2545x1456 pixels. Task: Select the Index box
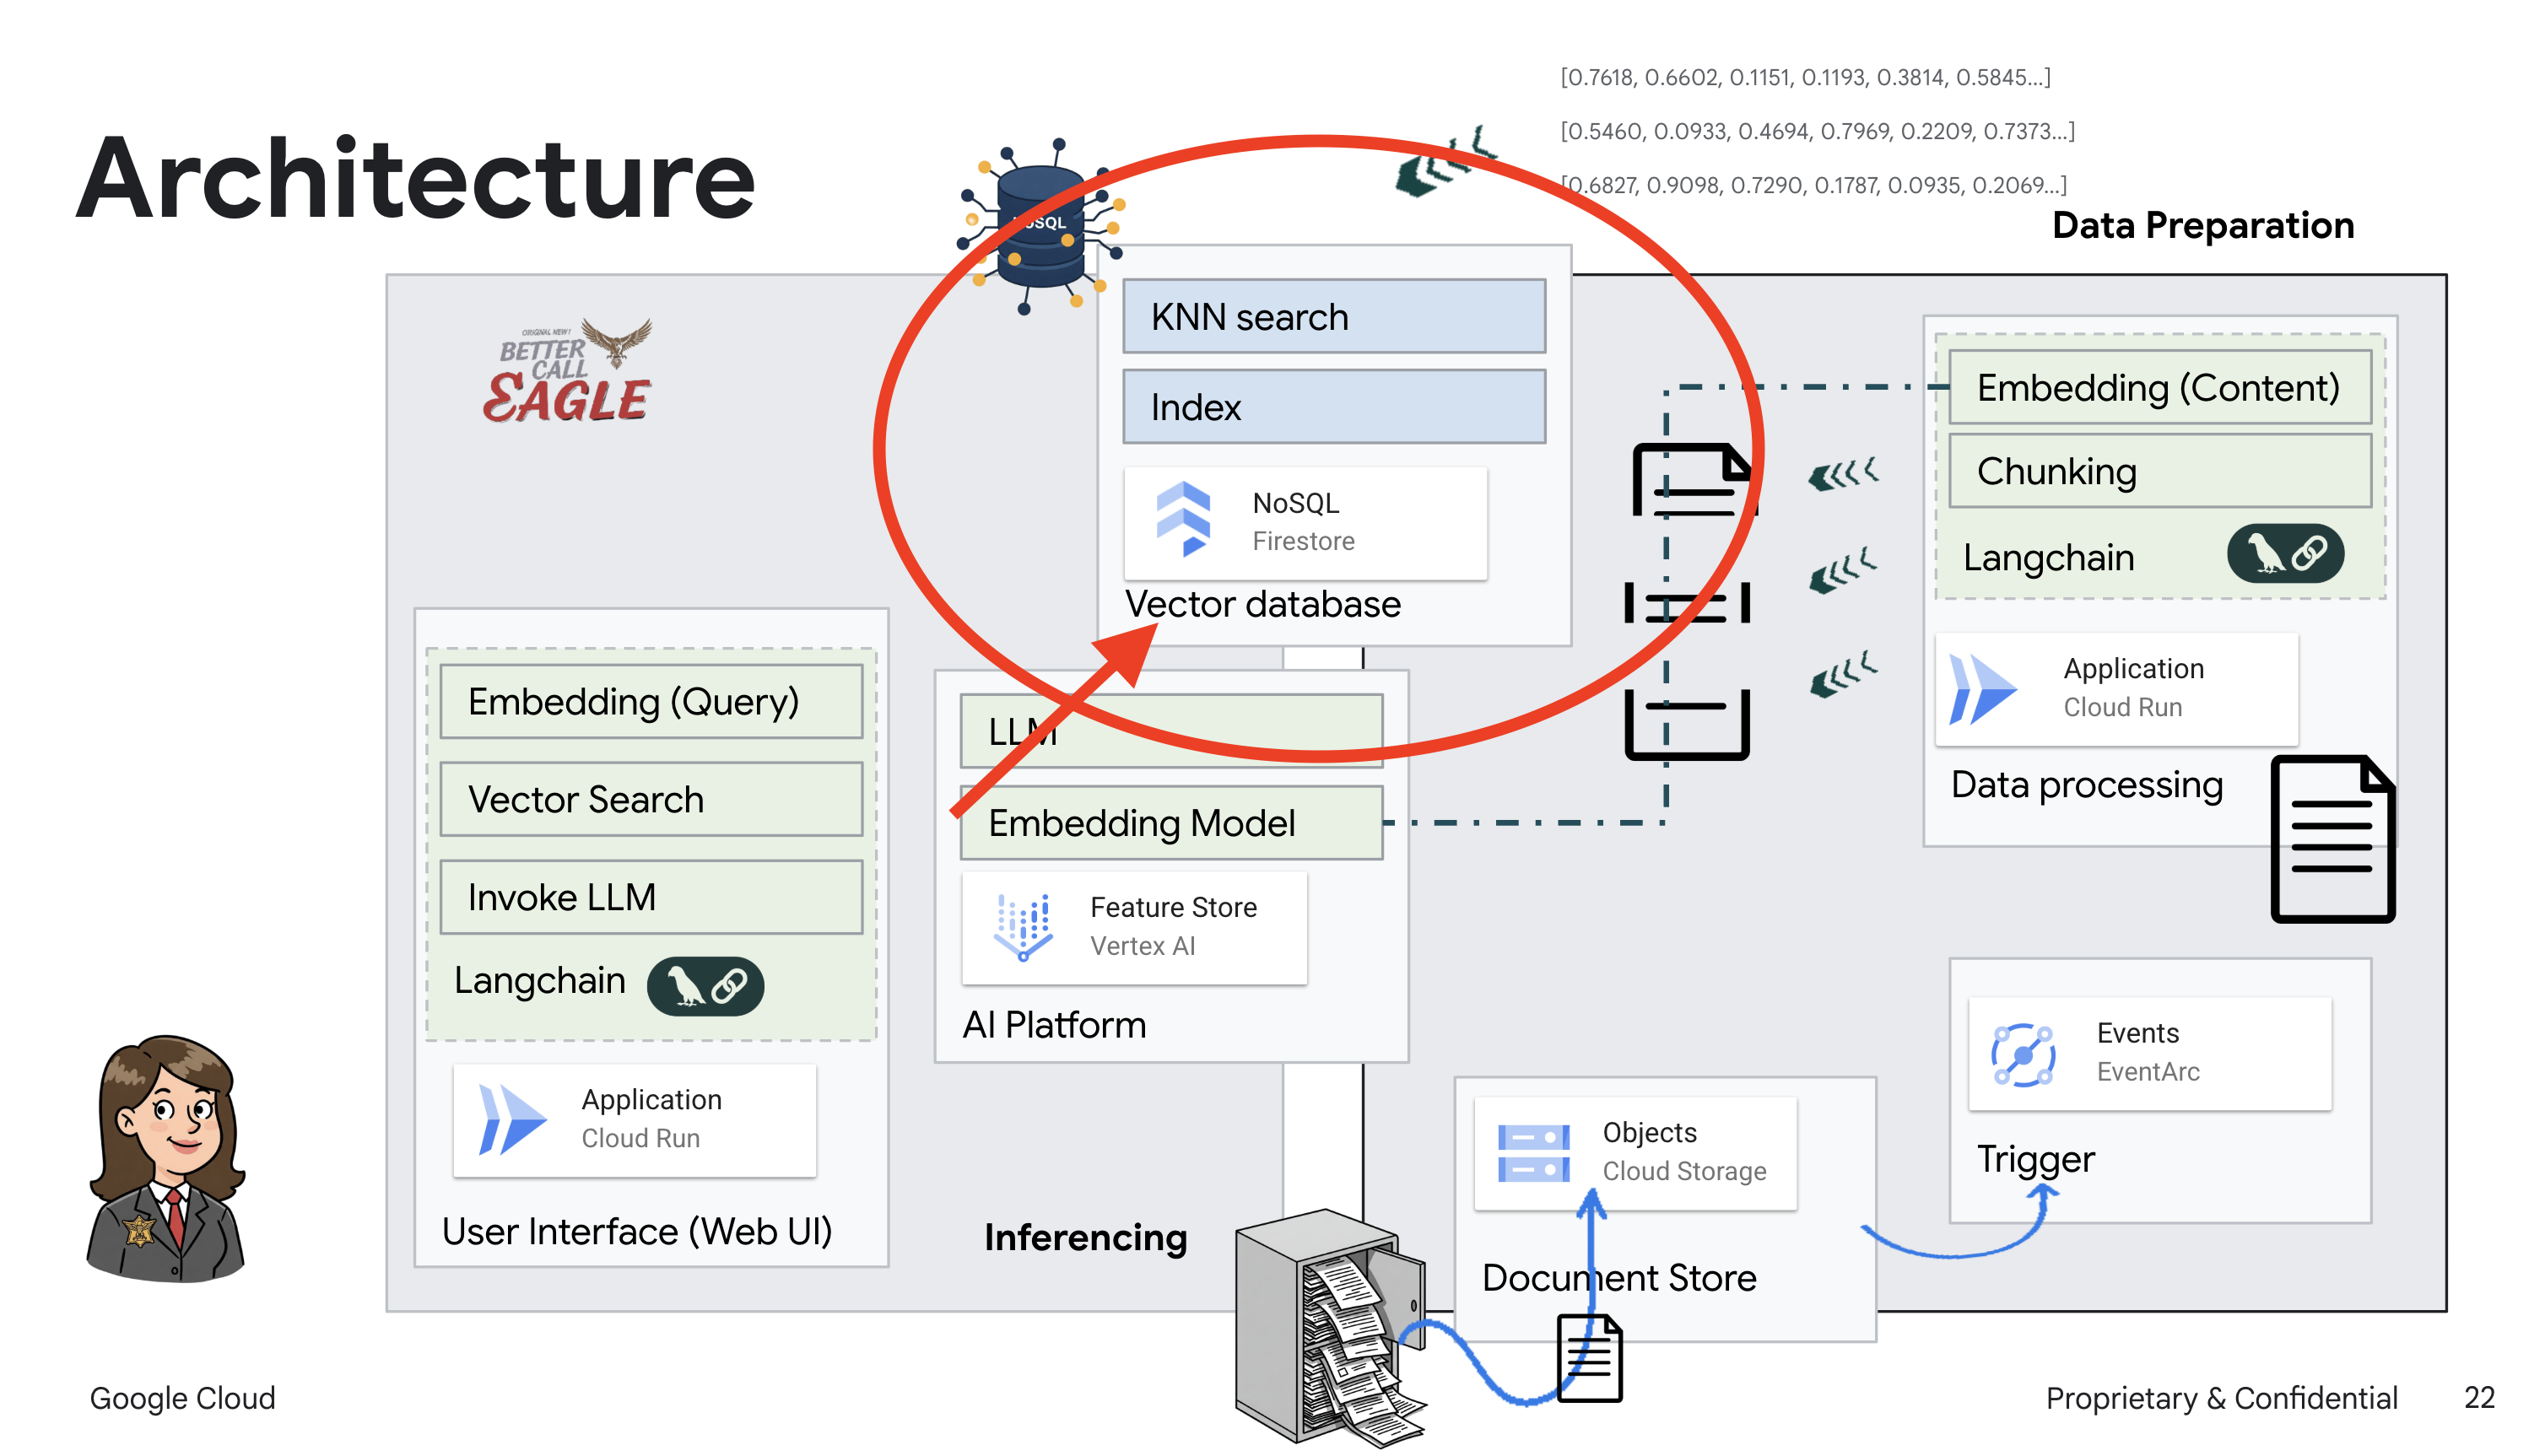tap(1333, 407)
